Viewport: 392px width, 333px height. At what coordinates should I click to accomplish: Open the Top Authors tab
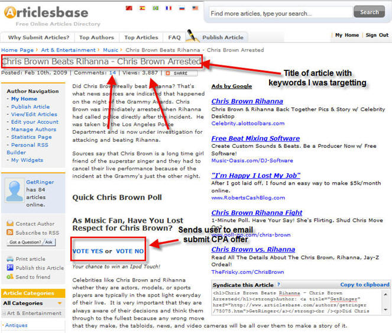pyautogui.click(x=96, y=37)
